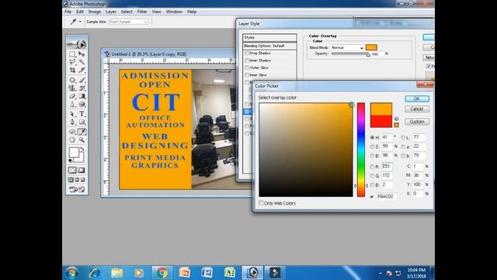This screenshot has width=497, height=280.
Task: Select the Blur tool
Action: (x=72, y=104)
